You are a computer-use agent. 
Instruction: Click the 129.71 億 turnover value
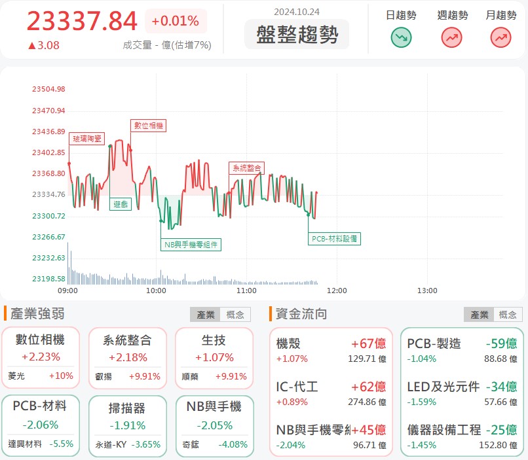pos(367,359)
